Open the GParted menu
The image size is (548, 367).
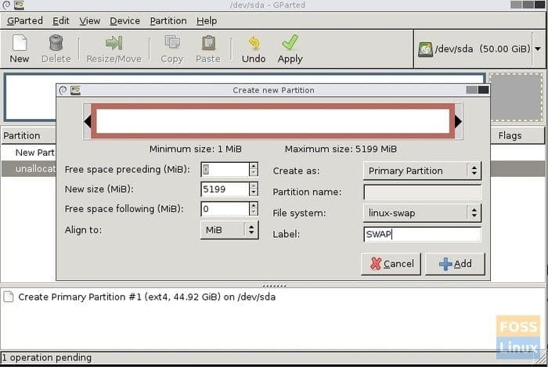pos(25,21)
